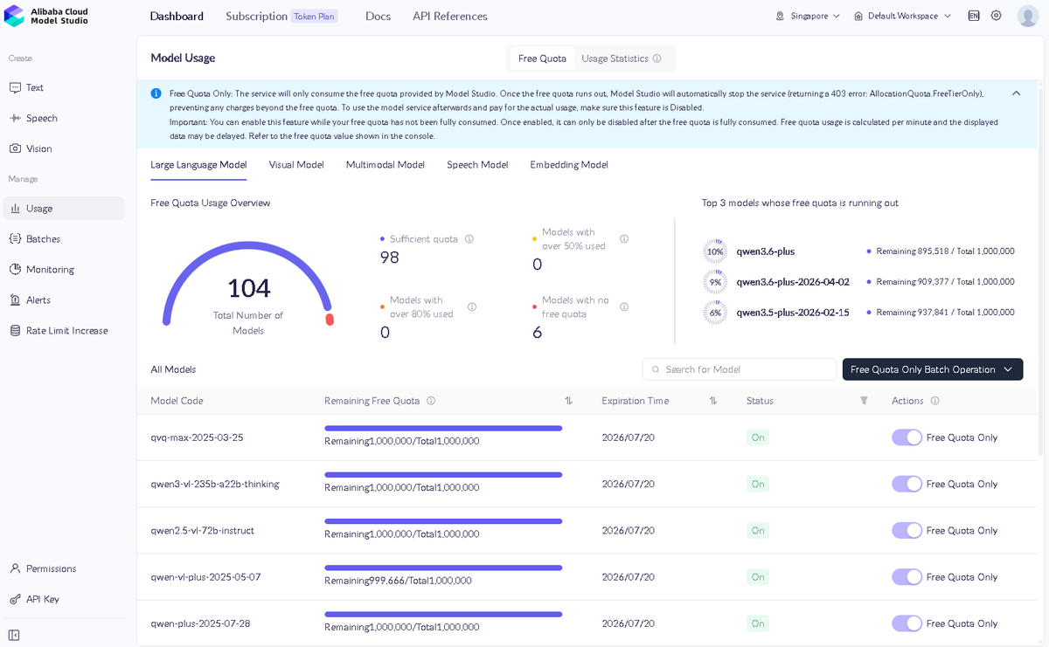1049x647 pixels.
Task: Click the info icon beside Models with no free quota
Action: [624, 306]
